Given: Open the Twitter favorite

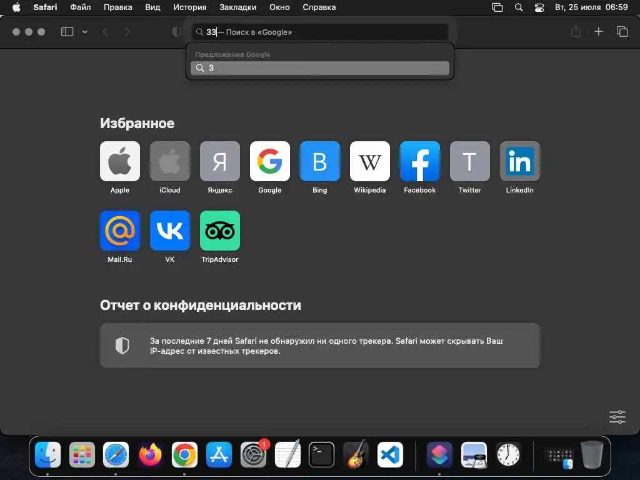Looking at the screenshot, I should pyautogui.click(x=470, y=161).
